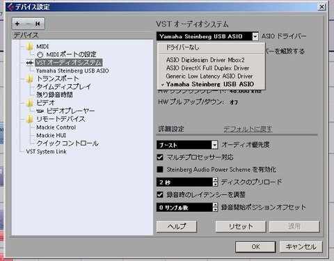The height and width of the screenshot is (261, 334).
Task: Select ドライバーなし from driver list
Action: (212, 47)
